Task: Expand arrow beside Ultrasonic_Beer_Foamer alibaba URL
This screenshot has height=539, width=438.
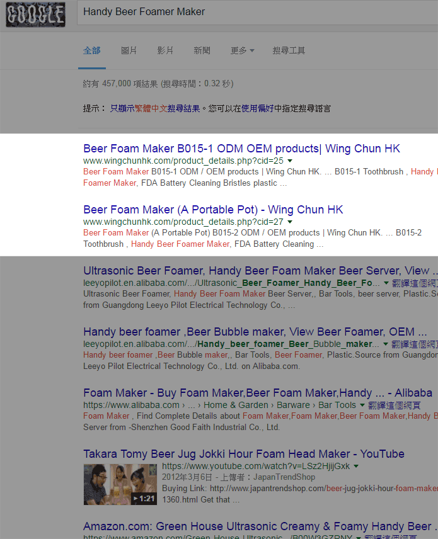Action: (x=386, y=283)
